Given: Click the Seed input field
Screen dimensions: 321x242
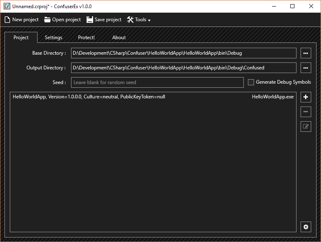Looking at the screenshot, I should click(157, 82).
